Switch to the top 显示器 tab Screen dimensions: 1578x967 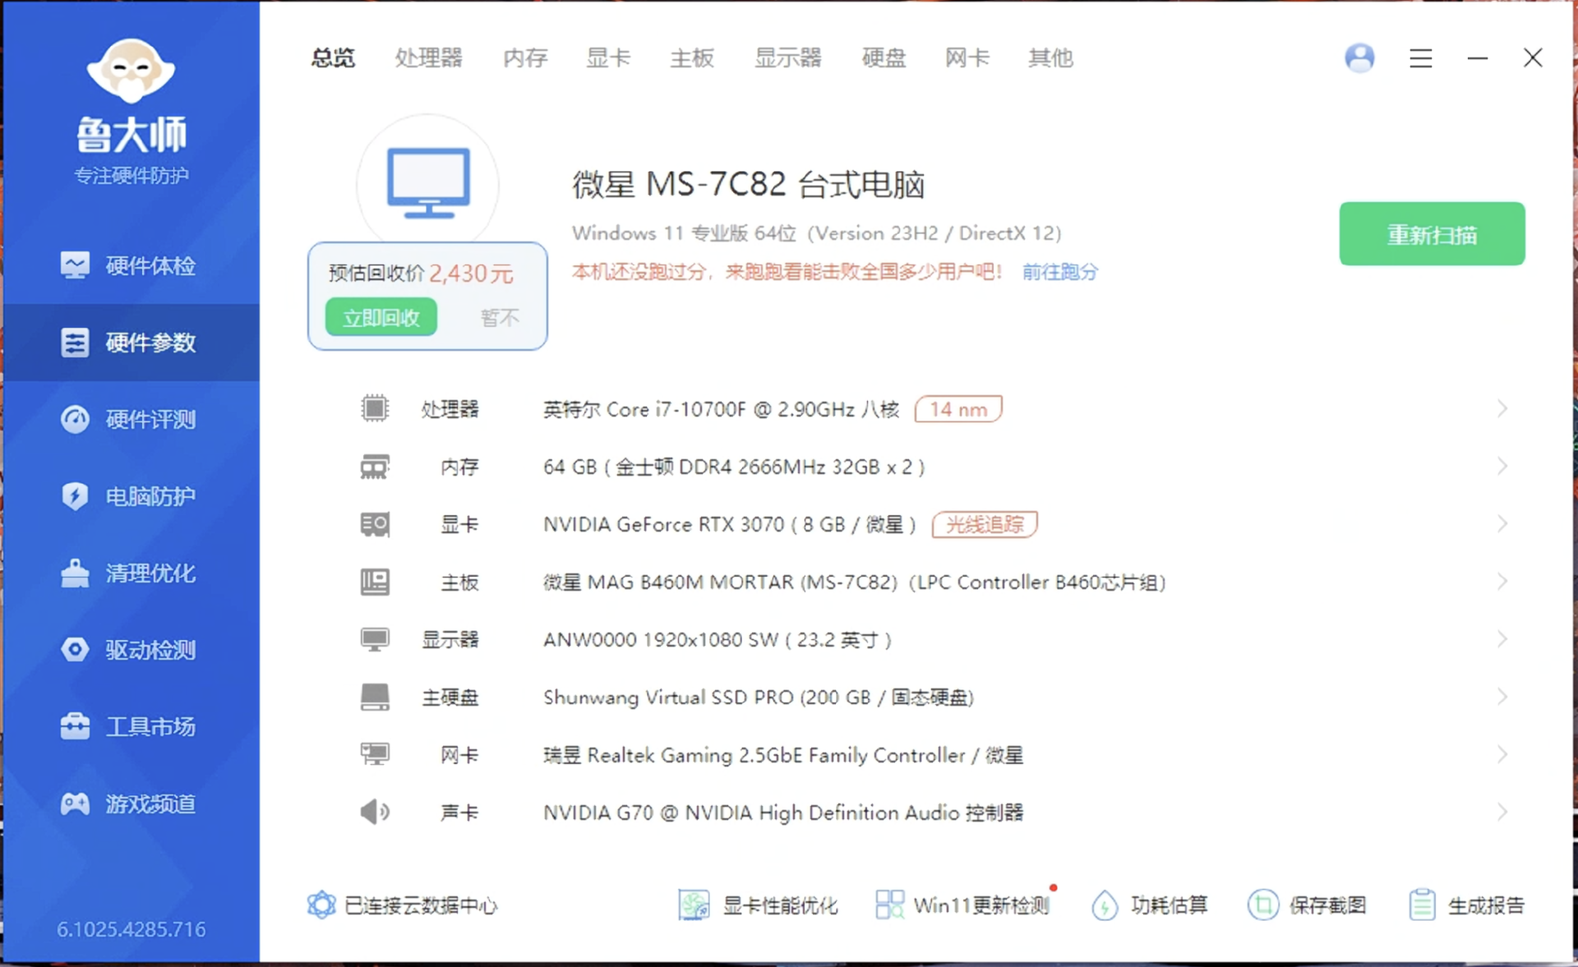[787, 58]
